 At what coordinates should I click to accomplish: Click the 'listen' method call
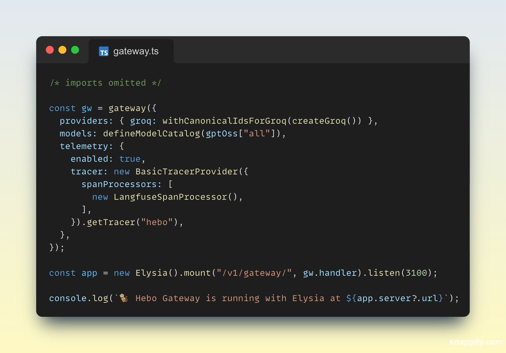384,273
